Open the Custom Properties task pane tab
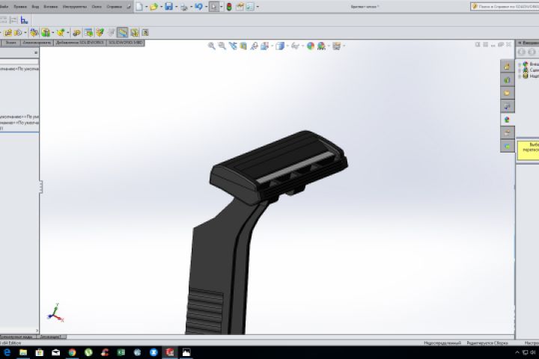539x359 pixels. (x=507, y=133)
